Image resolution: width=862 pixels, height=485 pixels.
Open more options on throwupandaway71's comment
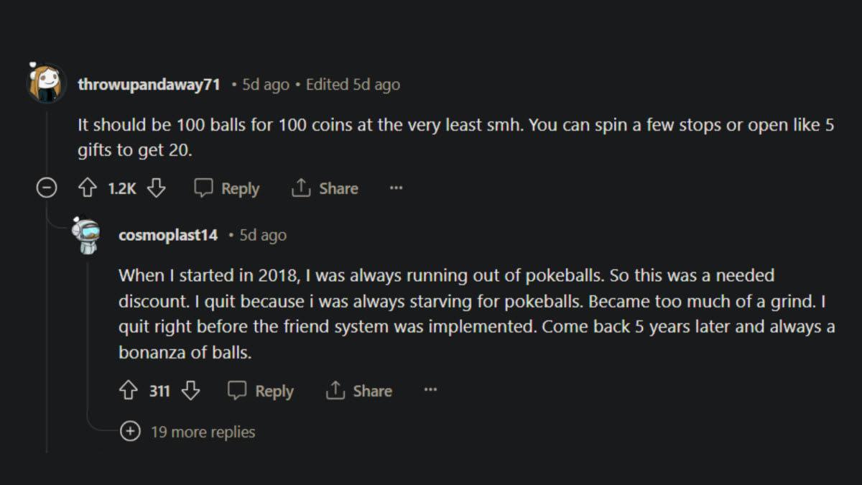coord(396,189)
